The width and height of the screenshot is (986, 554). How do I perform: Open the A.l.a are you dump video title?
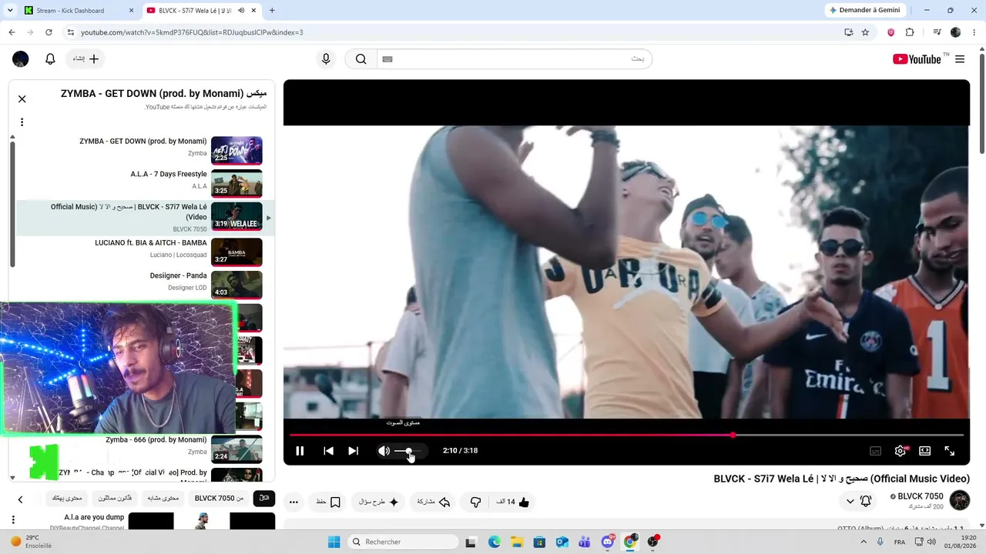tap(94, 517)
